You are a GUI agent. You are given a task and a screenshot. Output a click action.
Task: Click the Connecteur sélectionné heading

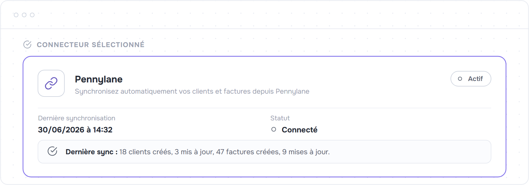coord(91,45)
